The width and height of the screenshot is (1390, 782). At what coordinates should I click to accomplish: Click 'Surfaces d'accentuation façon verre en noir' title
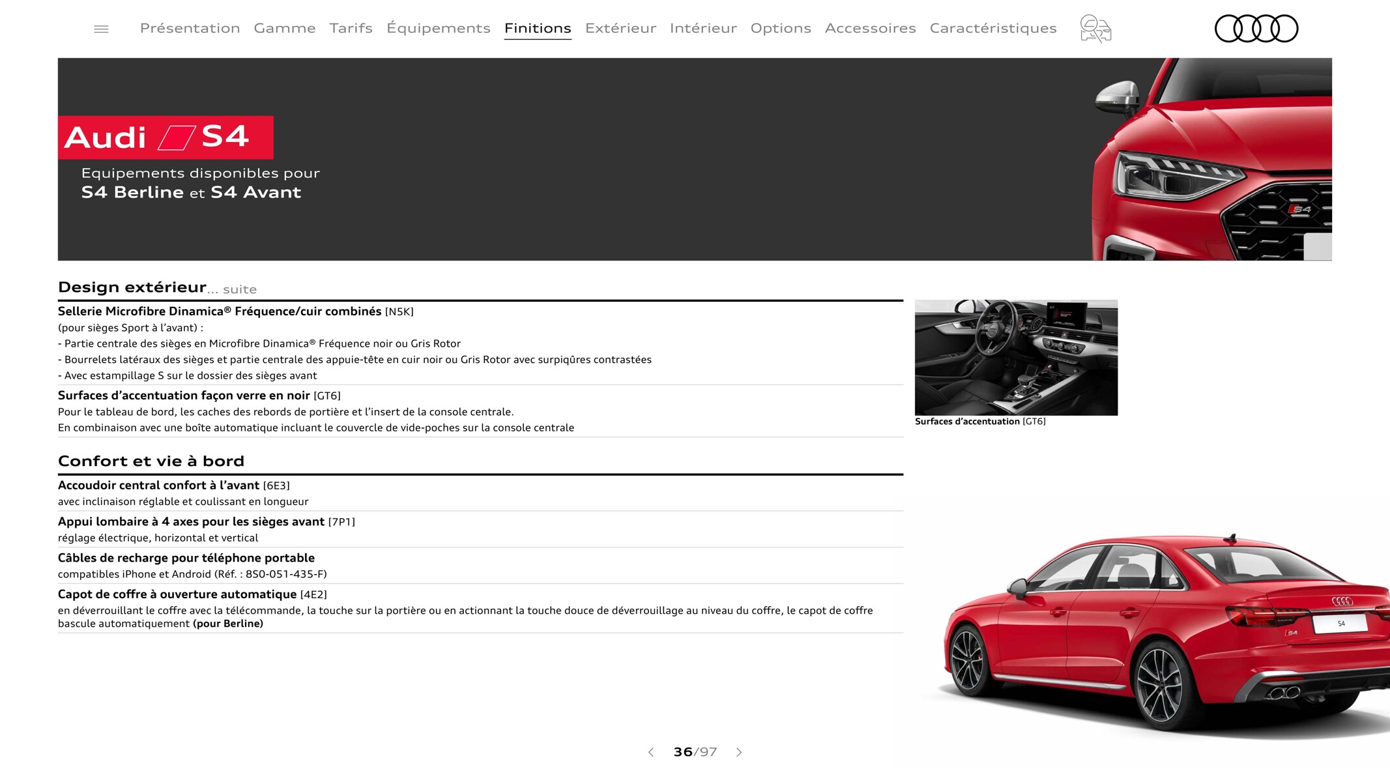coord(184,396)
